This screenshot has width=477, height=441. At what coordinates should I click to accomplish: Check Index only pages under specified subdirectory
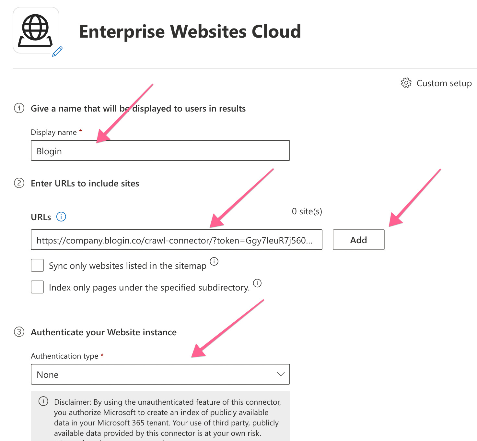point(37,287)
